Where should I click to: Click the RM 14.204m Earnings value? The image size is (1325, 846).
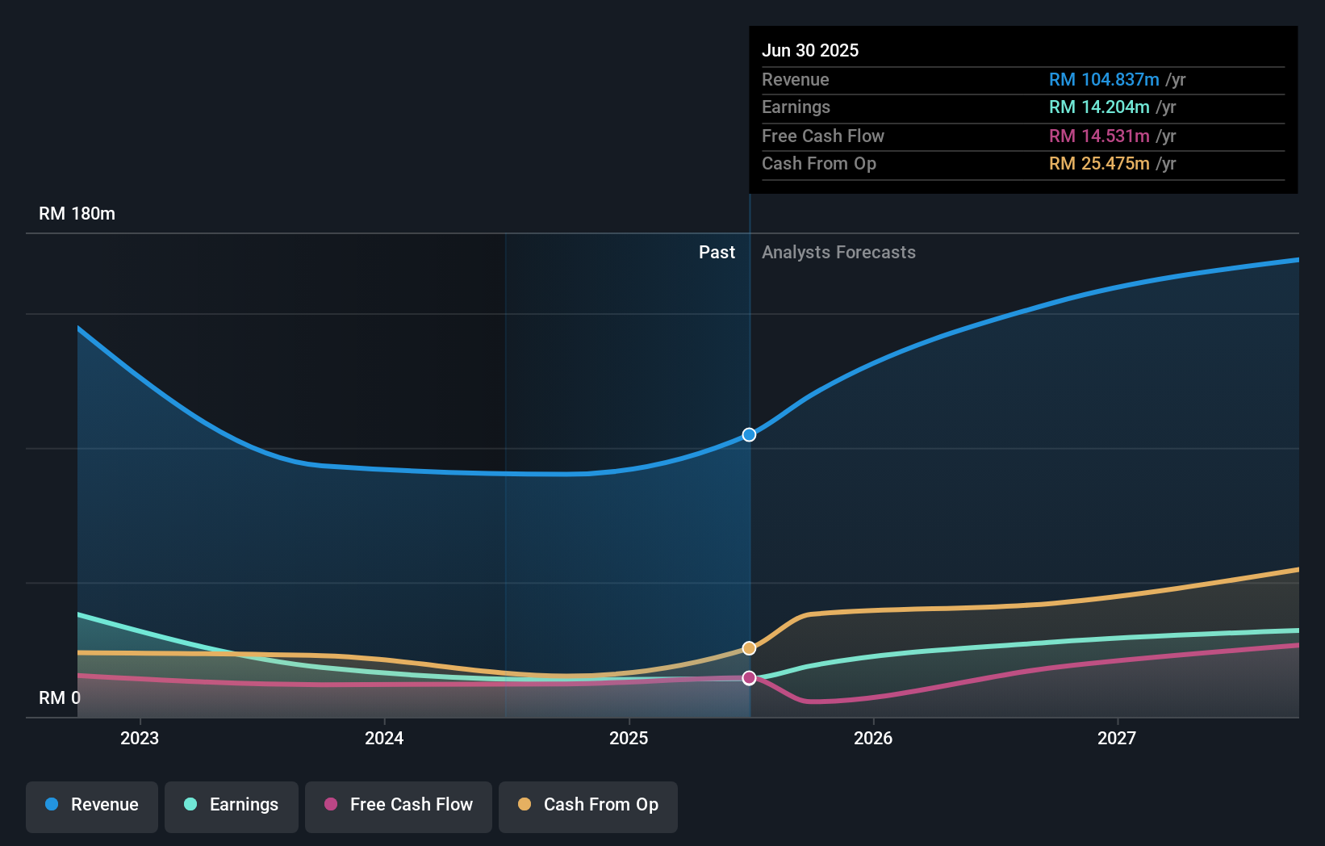point(1097,107)
